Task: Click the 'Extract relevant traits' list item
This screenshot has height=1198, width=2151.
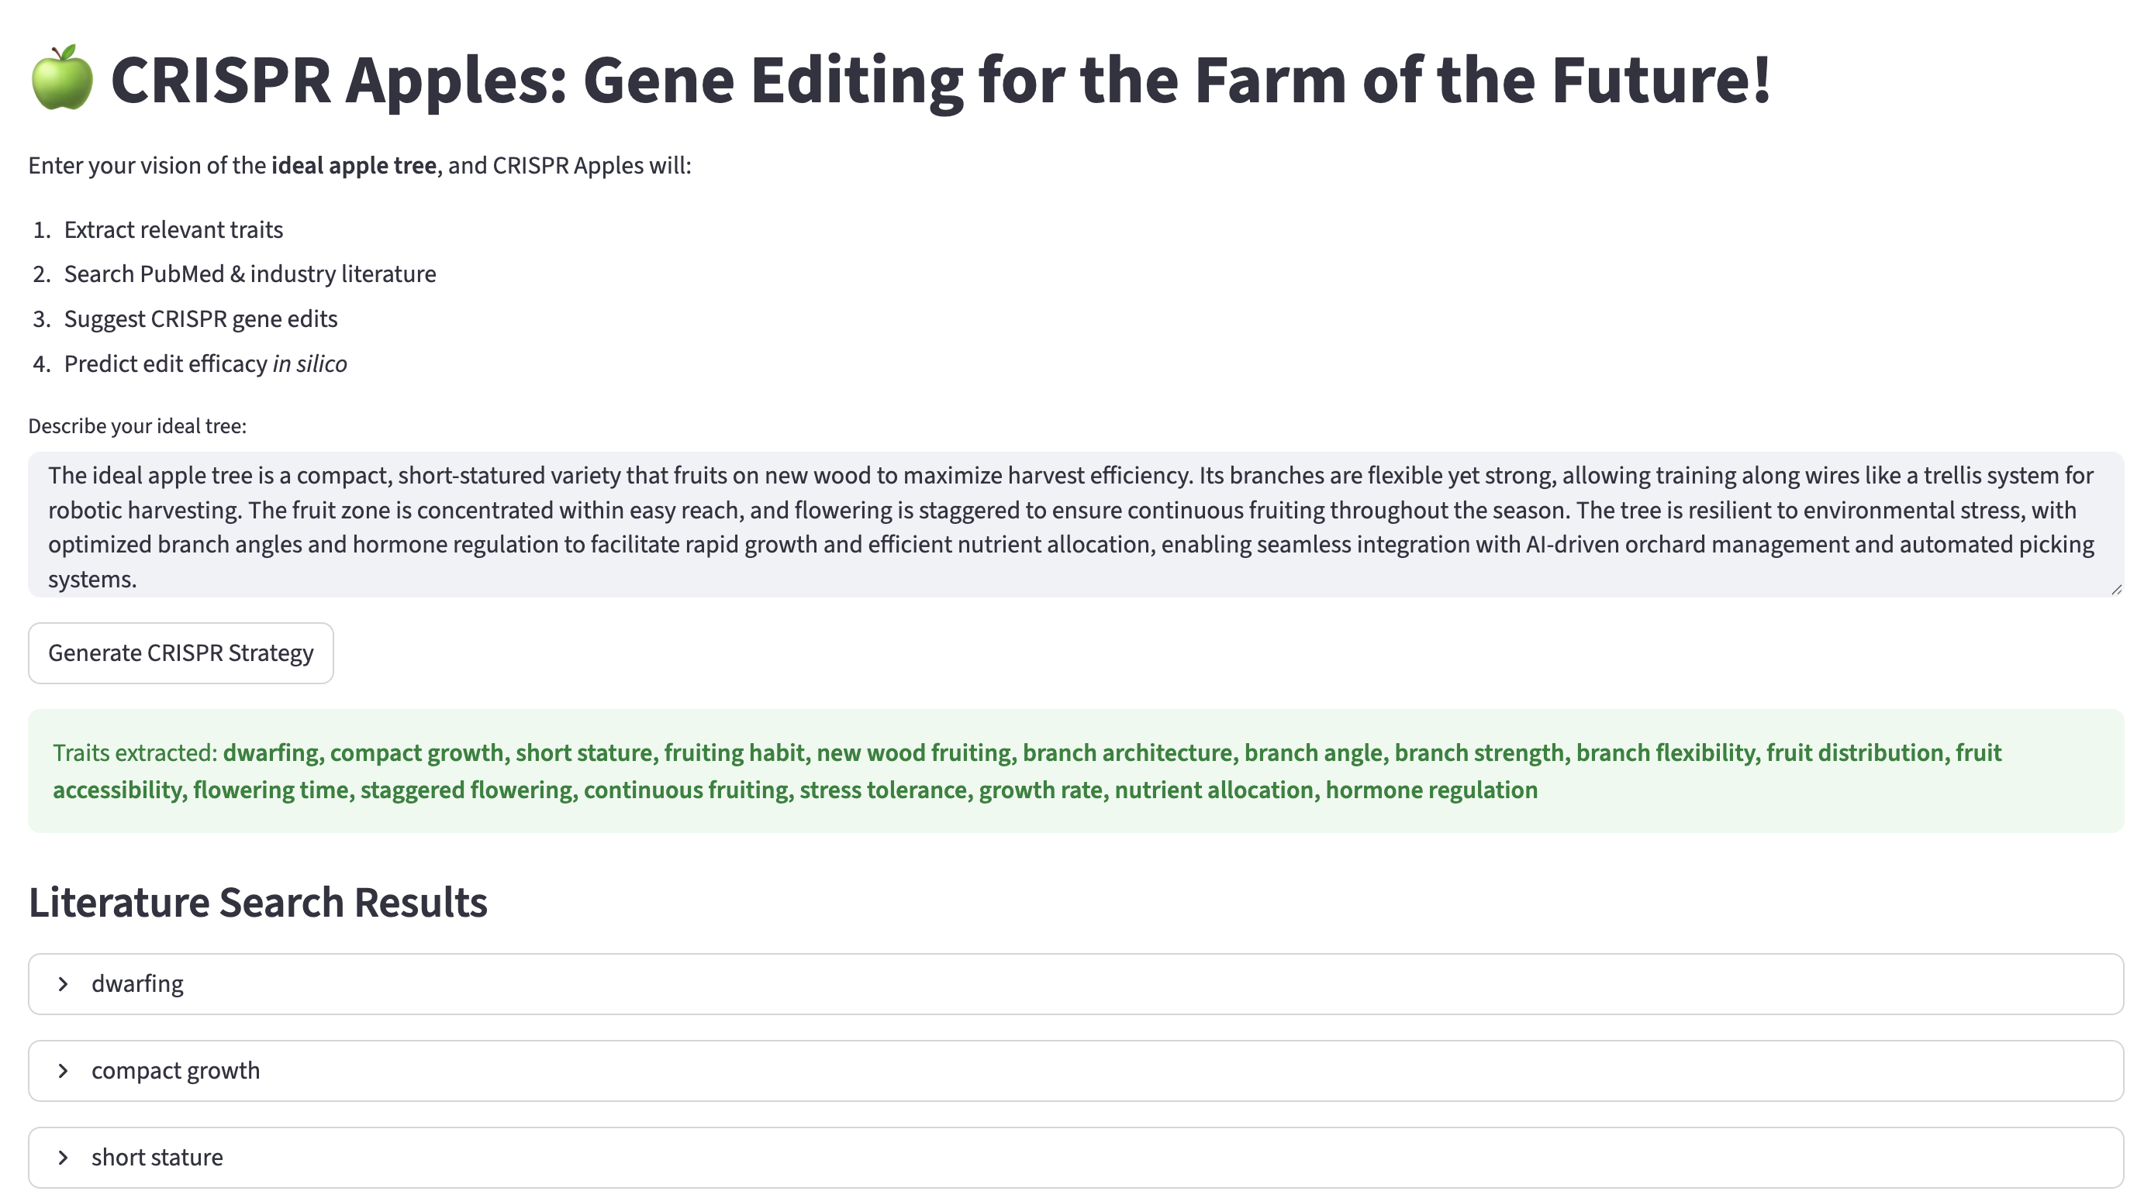Action: 173,230
